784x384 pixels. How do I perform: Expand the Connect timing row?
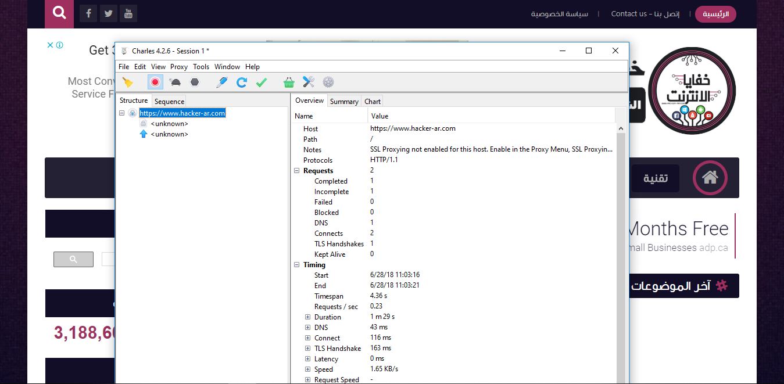point(308,338)
